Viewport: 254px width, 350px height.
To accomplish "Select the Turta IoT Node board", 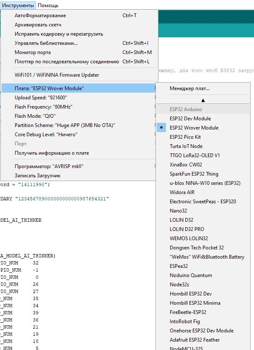I will coord(203,146).
